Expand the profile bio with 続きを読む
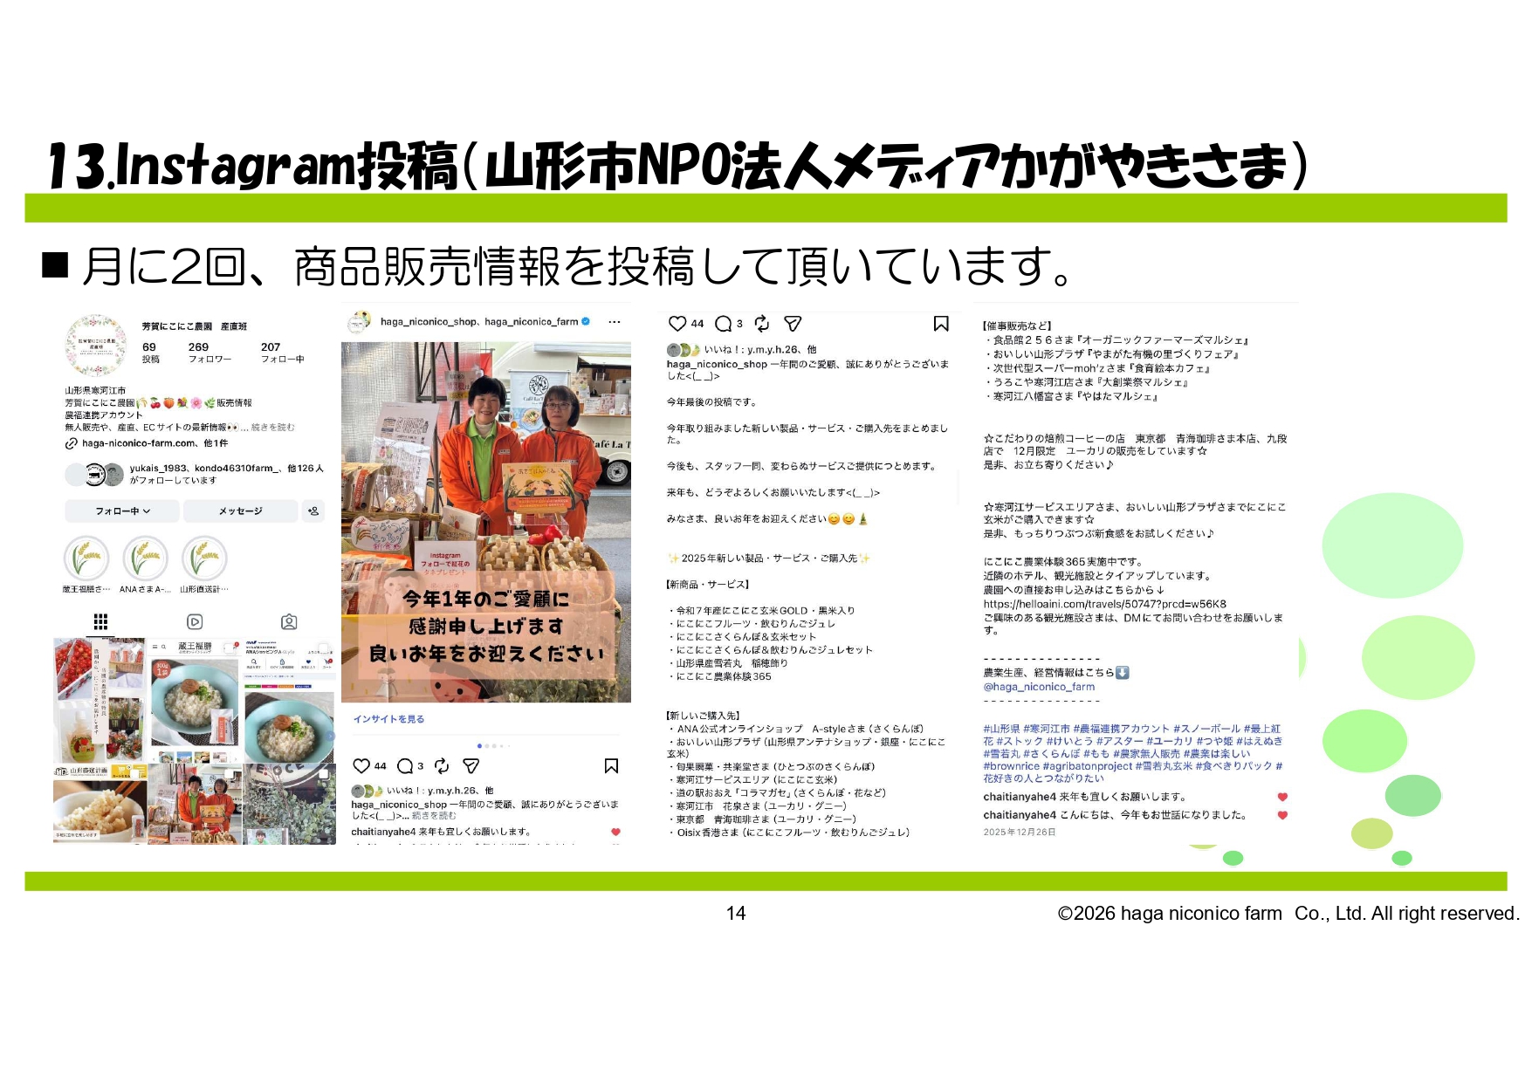 pyautogui.click(x=272, y=428)
